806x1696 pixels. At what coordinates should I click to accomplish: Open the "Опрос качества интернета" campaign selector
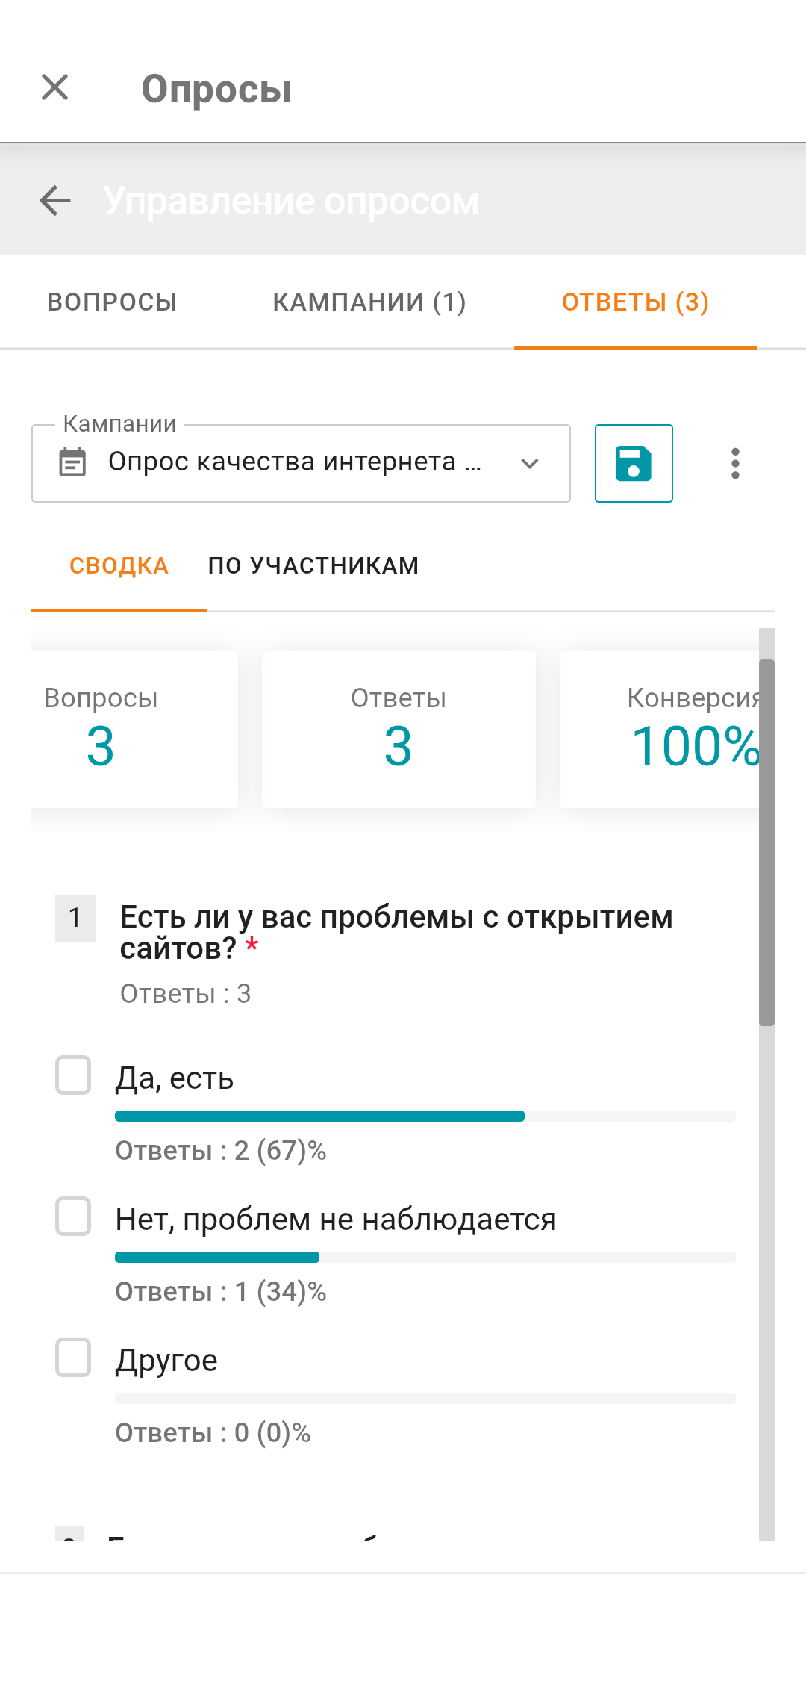(x=295, y=462)
